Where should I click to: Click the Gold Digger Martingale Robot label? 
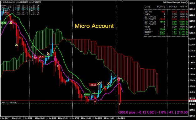pyautogui.click(x=174, y=2)
